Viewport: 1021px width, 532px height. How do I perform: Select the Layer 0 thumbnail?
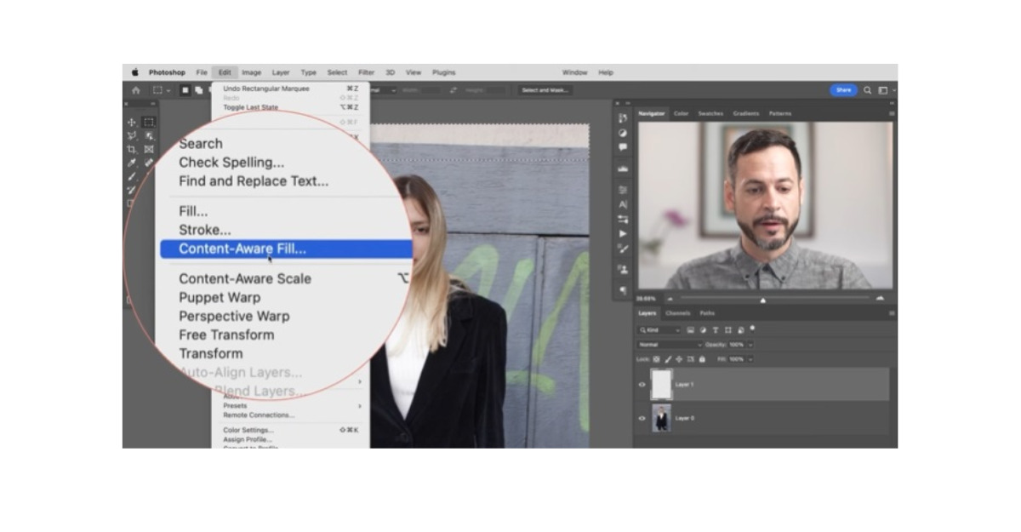tap(661, 418)
